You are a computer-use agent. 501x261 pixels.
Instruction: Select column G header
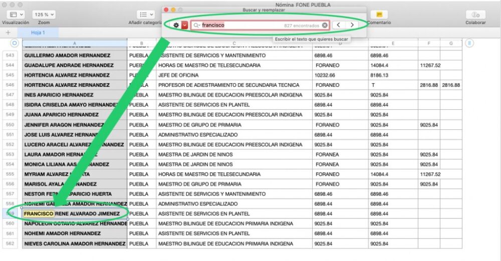point(451,43)
